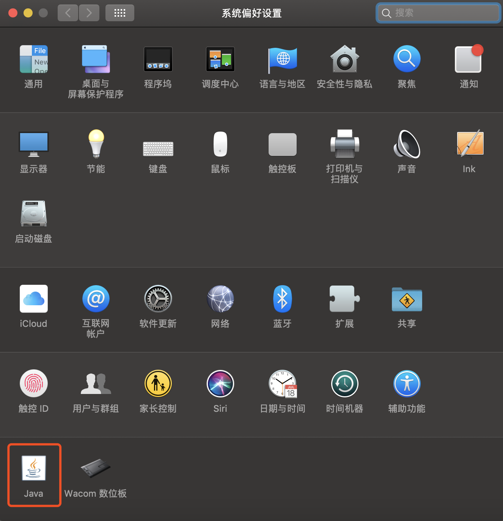
Task: Close the 系统偏好设置 window
Action: tap(13, 13)
